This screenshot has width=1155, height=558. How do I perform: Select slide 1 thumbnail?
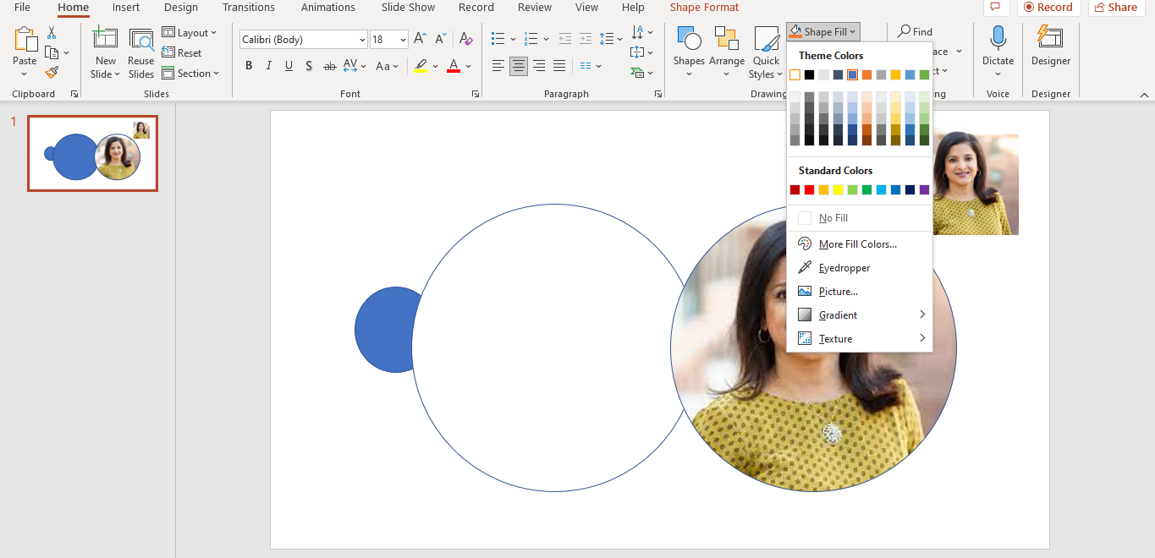click(x=92, y=153)
